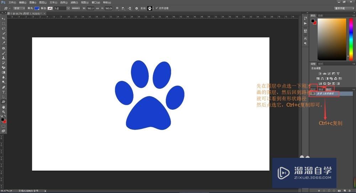Add a Black & White adjustment
The height and width of the screenshot is (193, 356).
327,79
